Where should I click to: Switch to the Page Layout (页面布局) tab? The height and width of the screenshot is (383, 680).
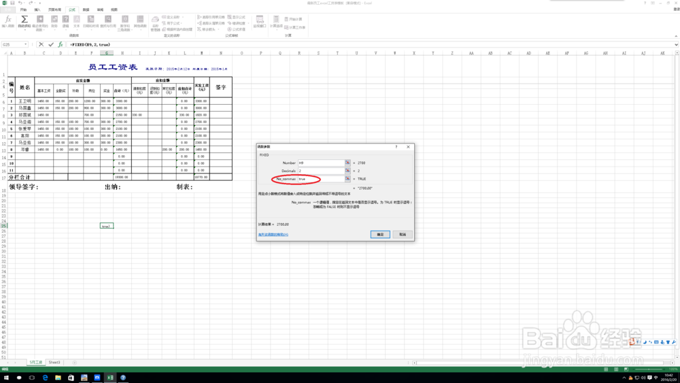[x=54, y=10]
